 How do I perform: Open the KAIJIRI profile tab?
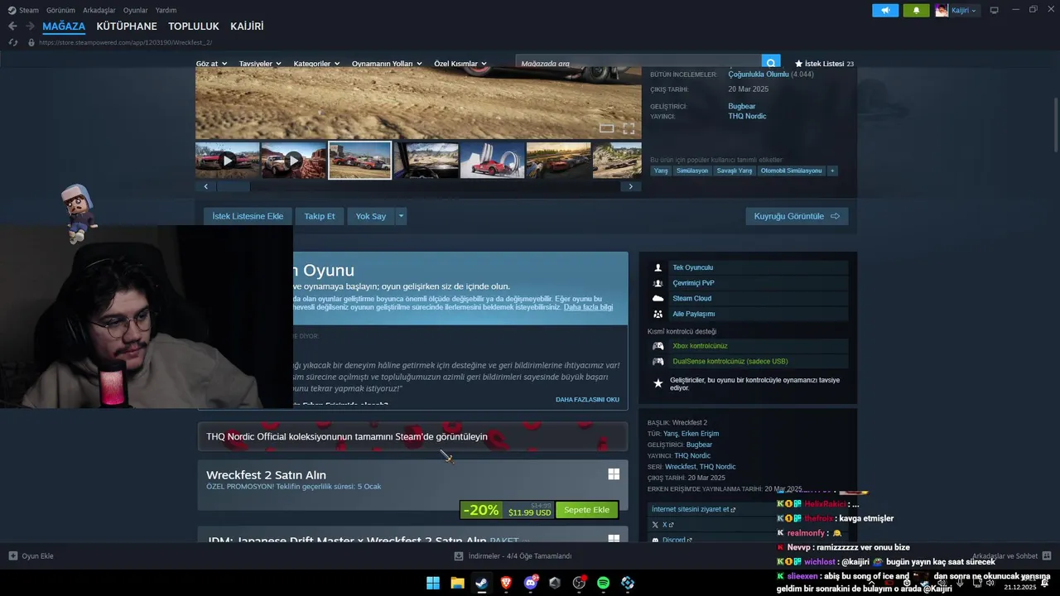click(247, 26)
